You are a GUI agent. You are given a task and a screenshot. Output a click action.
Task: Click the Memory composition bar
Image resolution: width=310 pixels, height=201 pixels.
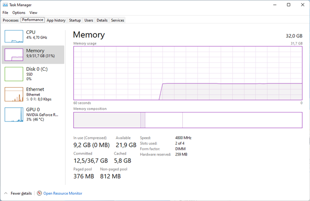click(188, 120)
